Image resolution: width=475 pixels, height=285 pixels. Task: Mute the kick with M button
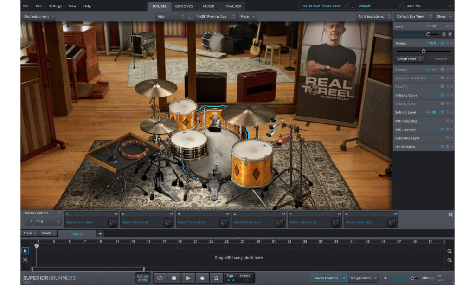tap(450, 34)
